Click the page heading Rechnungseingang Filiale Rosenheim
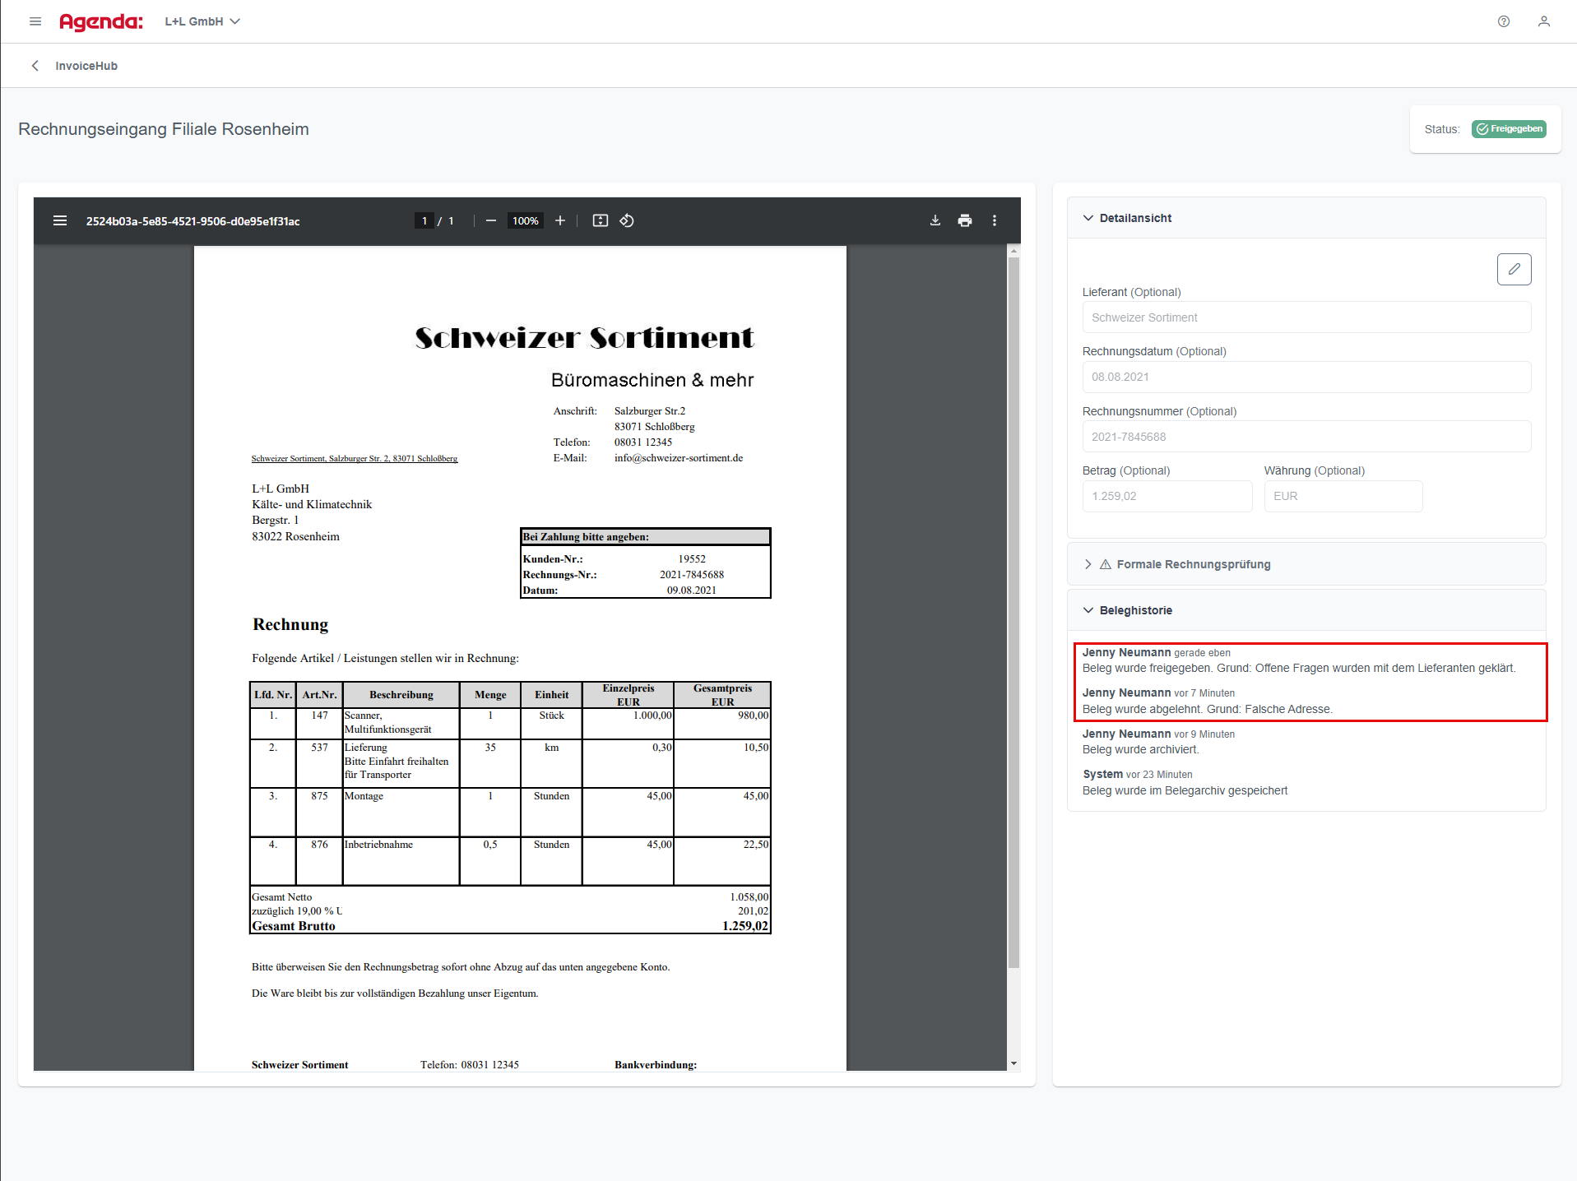 pyautogui.click(x=164, y=129)
